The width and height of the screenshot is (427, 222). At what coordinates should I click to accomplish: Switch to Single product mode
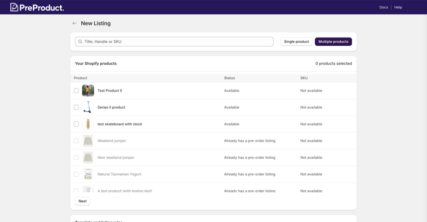coord(296,42)
